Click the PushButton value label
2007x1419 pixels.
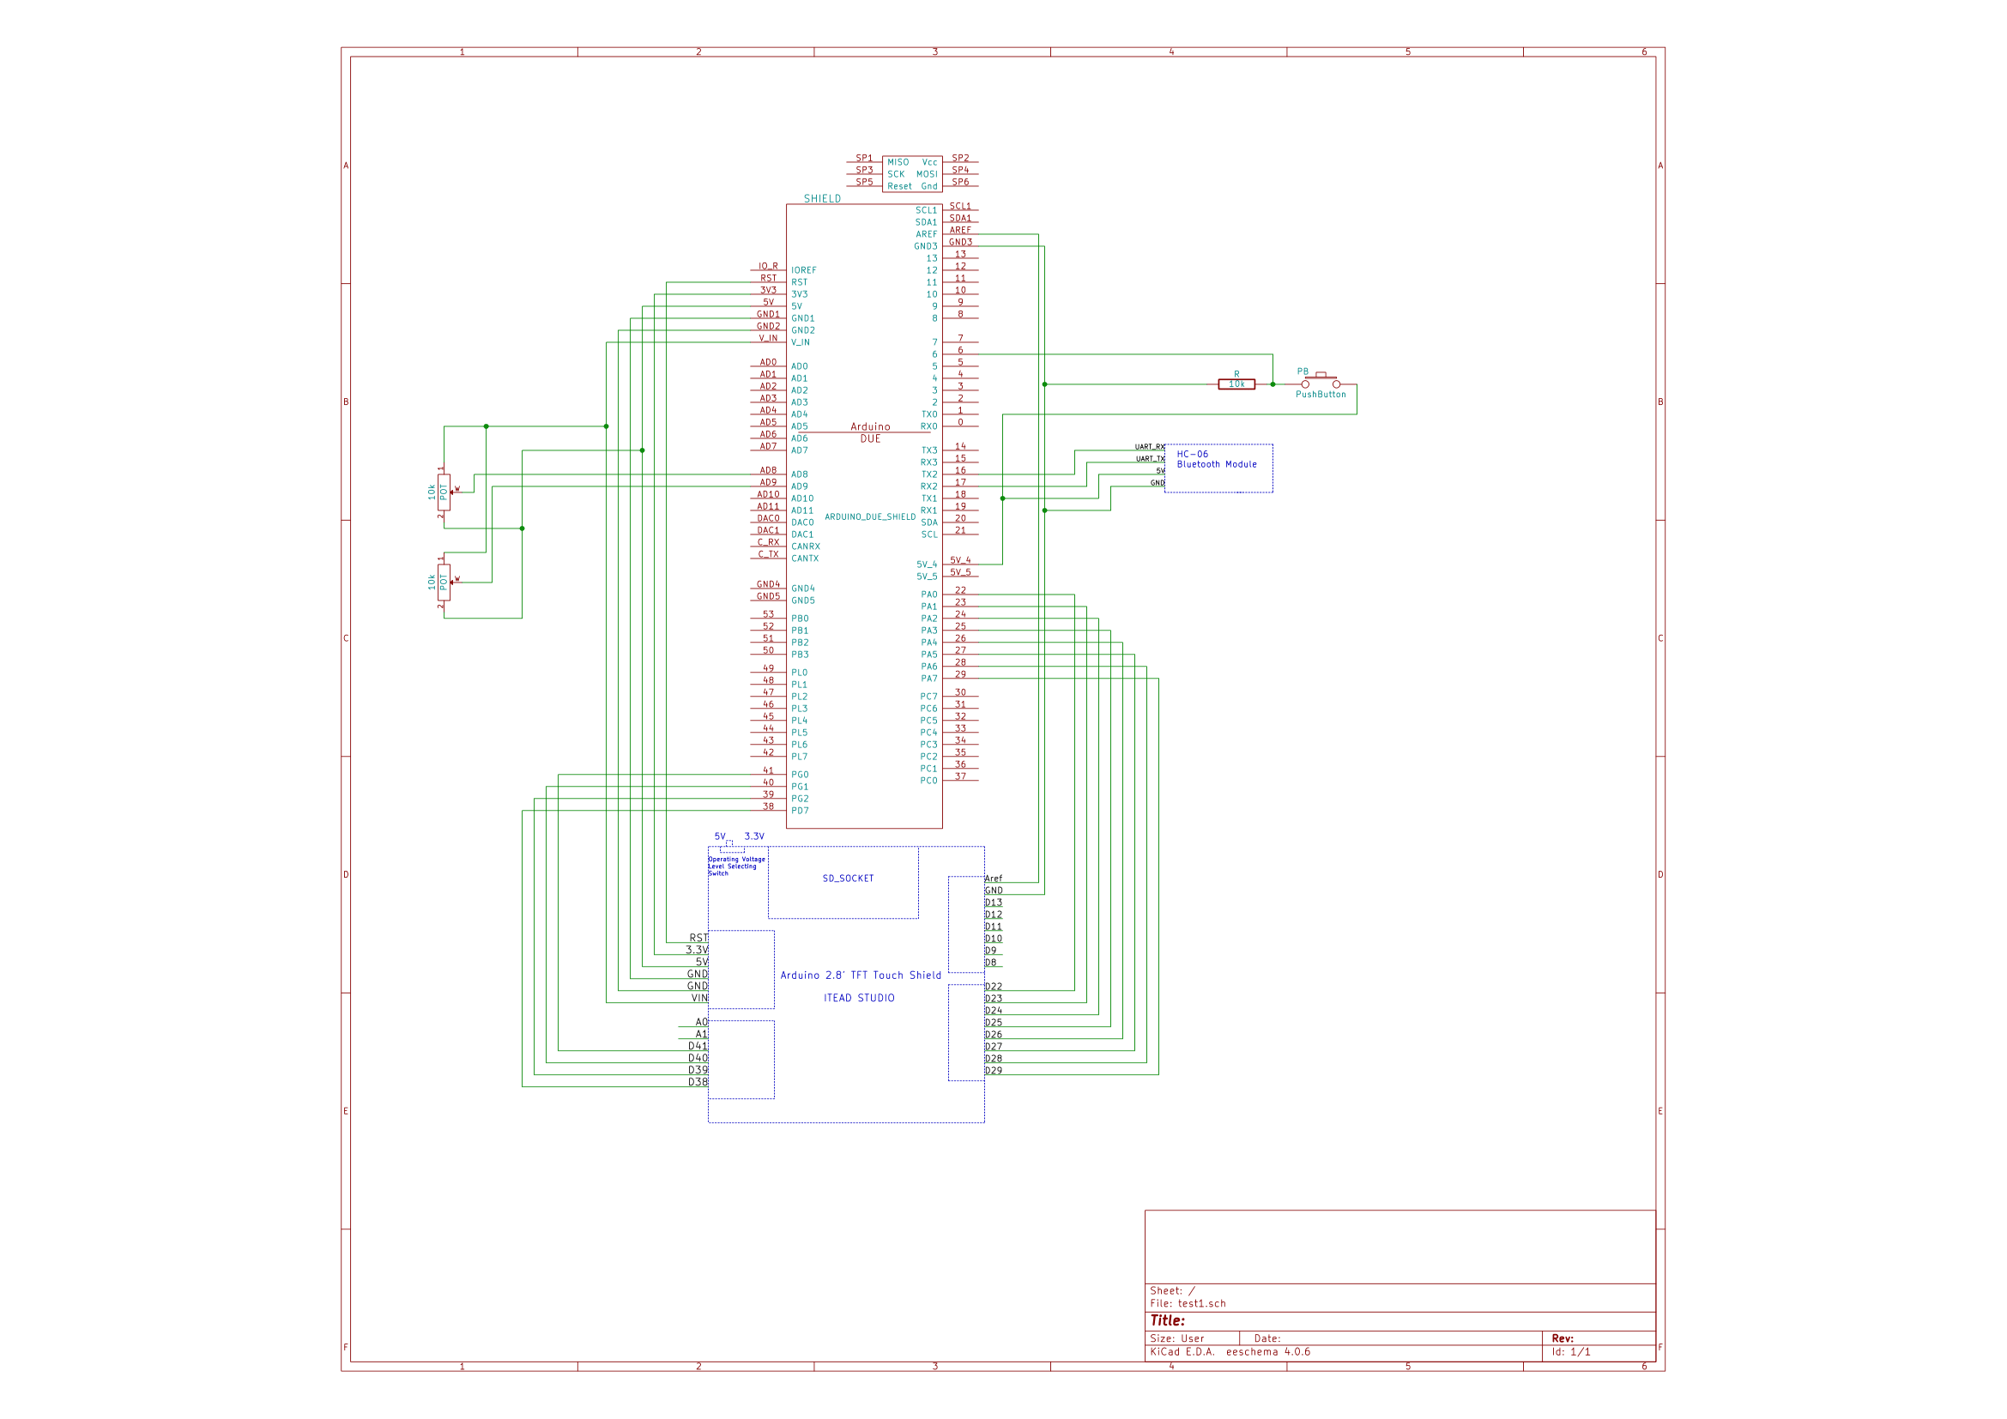(x=1321, y=395)
